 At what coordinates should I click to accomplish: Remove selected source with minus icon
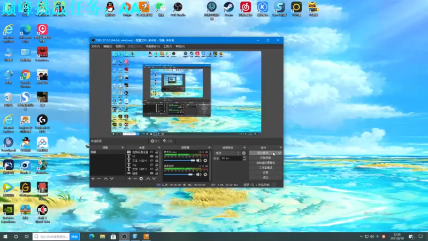(x=135, y=178)
